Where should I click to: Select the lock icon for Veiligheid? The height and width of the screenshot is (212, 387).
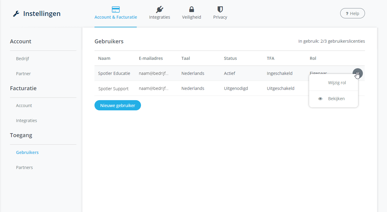pyautogui.click(x=191, y=9)
